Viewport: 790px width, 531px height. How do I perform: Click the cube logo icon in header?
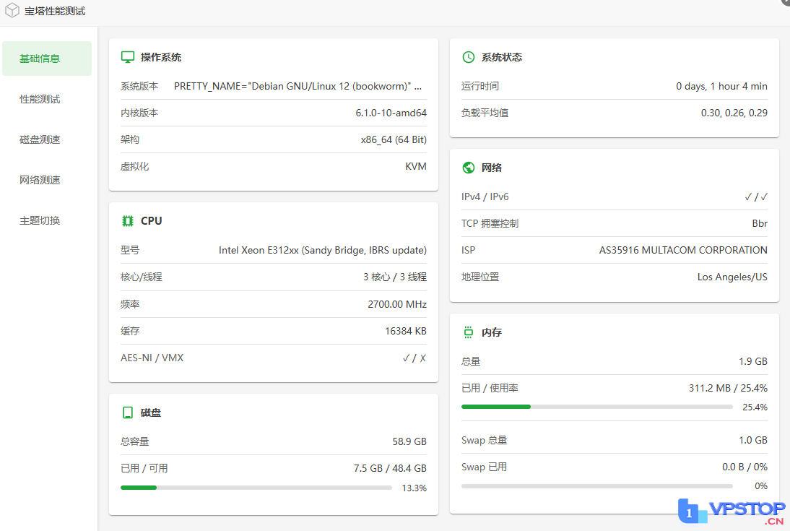[x=12, y=11]
